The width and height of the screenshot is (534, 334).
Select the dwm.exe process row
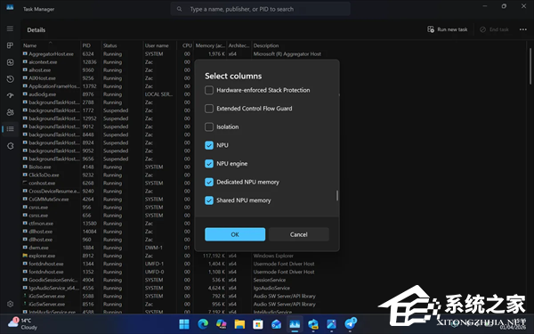pos(38,248)
